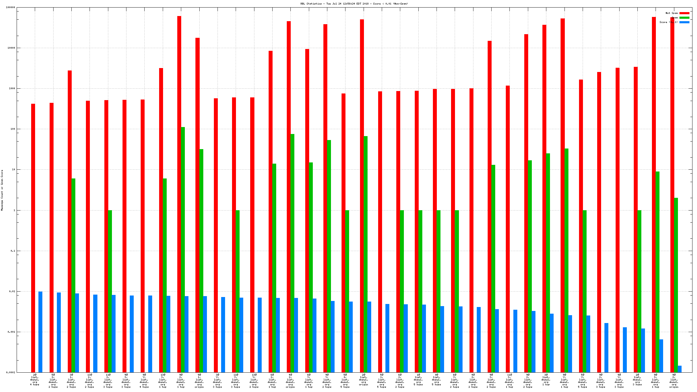Viewport: 697px width, 392px height.
Task: Click the red Not Spam legend swatch
Action: coord(684,13)
